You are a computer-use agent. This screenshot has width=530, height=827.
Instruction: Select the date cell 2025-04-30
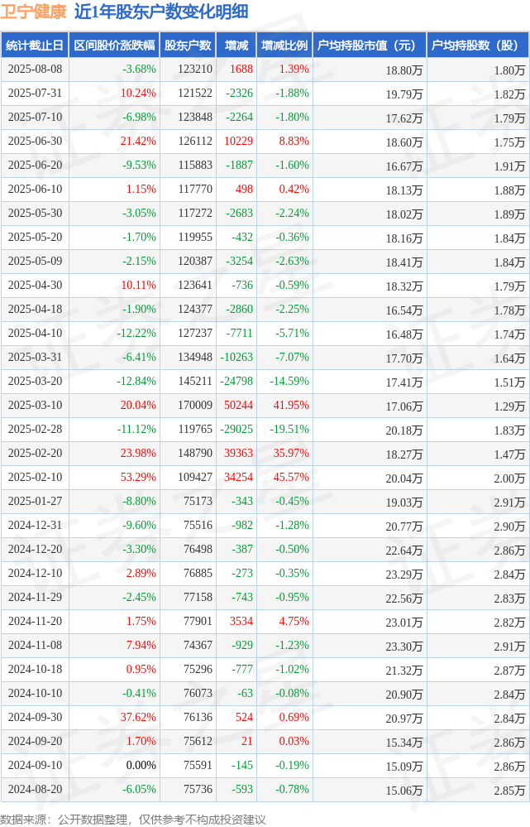pyautogui.click(x=35, y=286)
